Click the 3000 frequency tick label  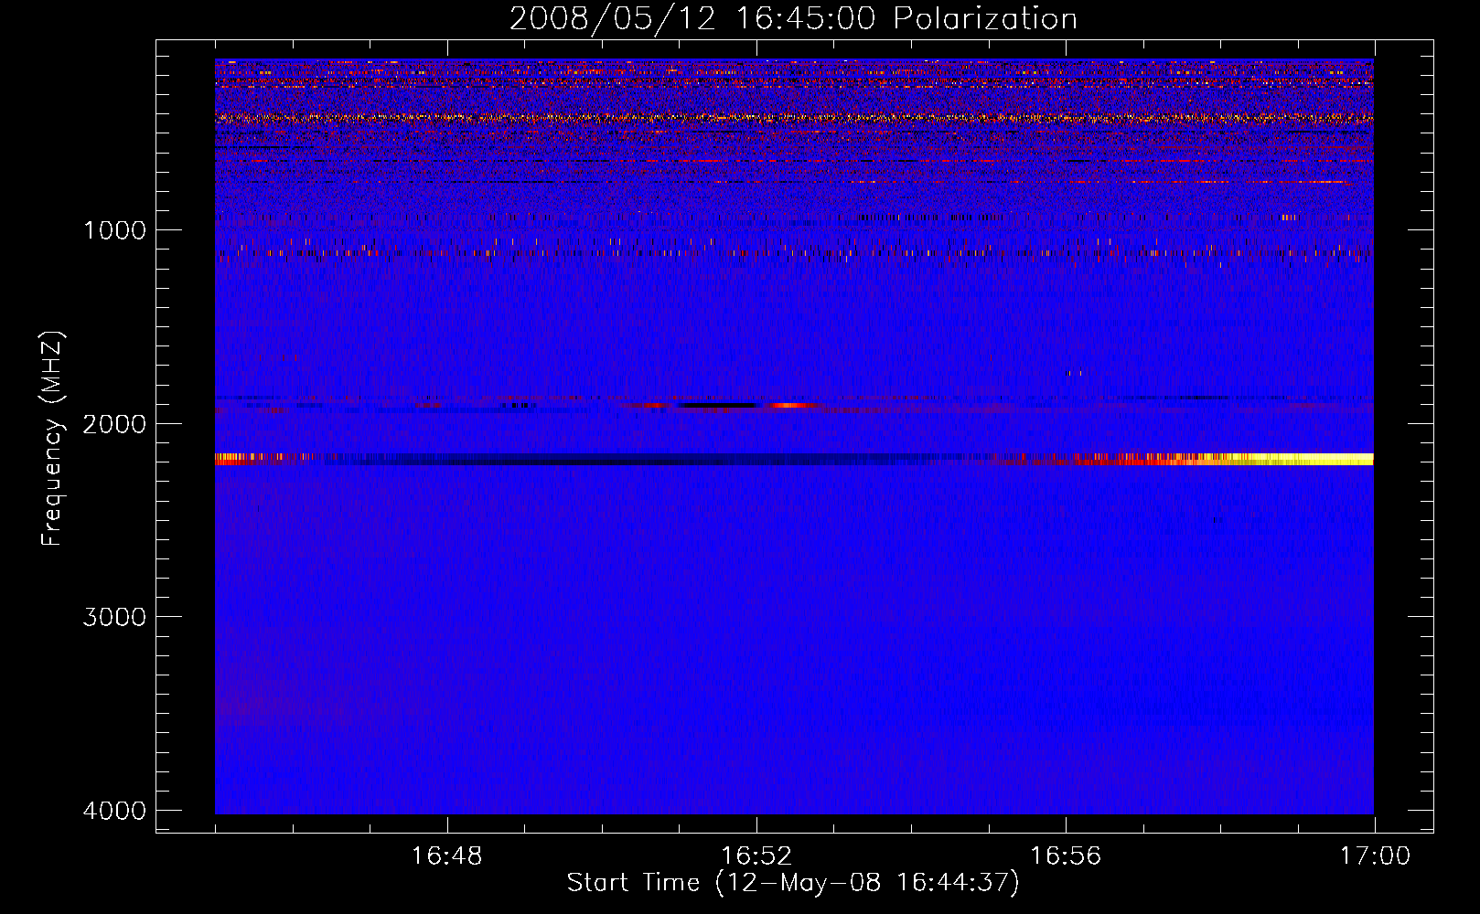[115, 617]
